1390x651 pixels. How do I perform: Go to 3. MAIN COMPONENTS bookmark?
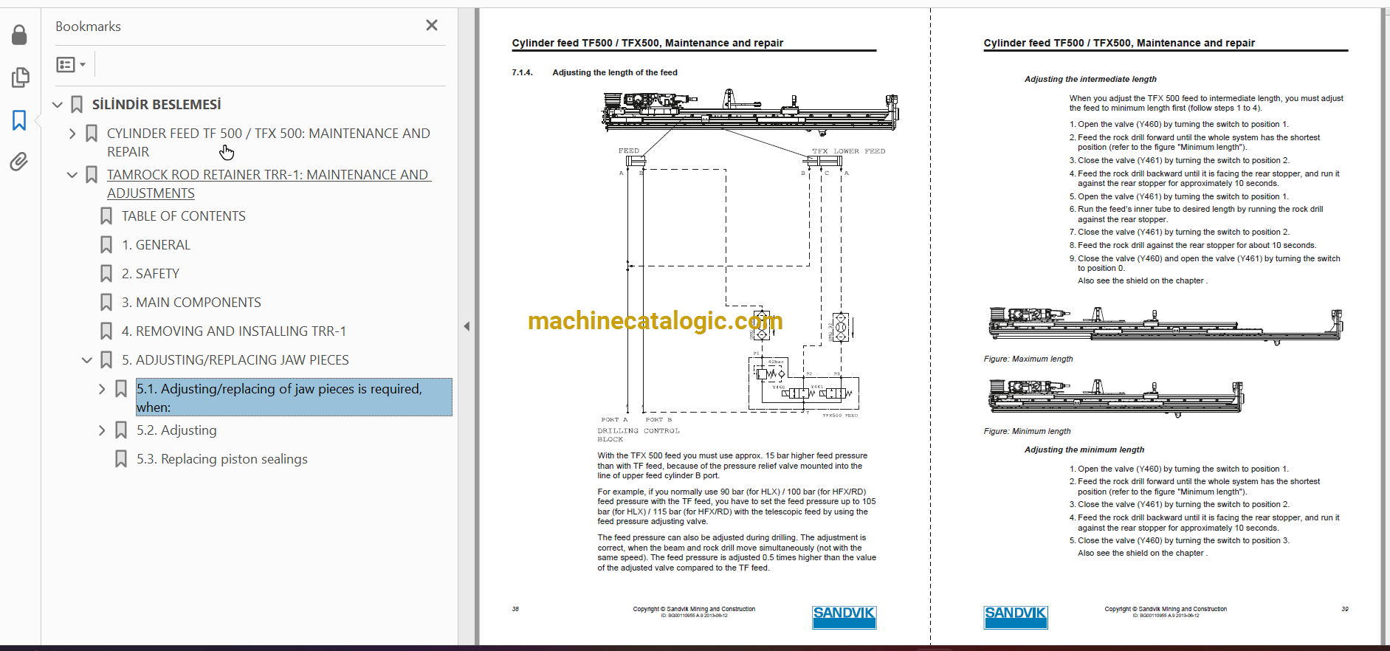191,303
